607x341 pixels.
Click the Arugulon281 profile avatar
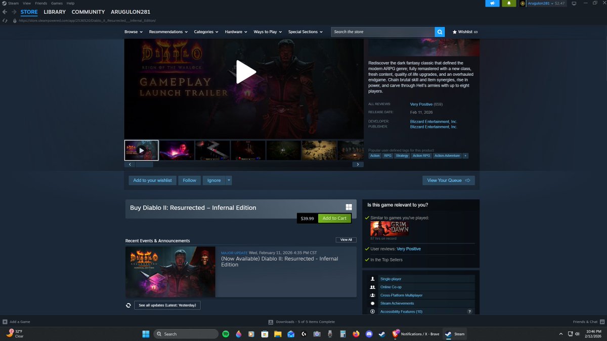point(523,4)
